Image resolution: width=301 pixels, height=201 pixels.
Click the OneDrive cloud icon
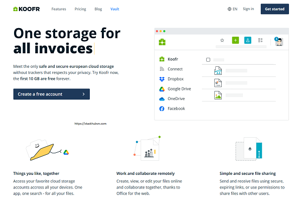point(162,99)
